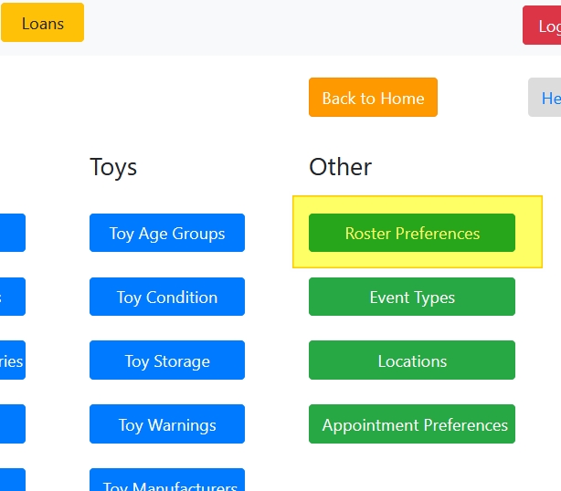Click the Other section heading
Viewport: 561px width, 491px height.
[340, 167]
